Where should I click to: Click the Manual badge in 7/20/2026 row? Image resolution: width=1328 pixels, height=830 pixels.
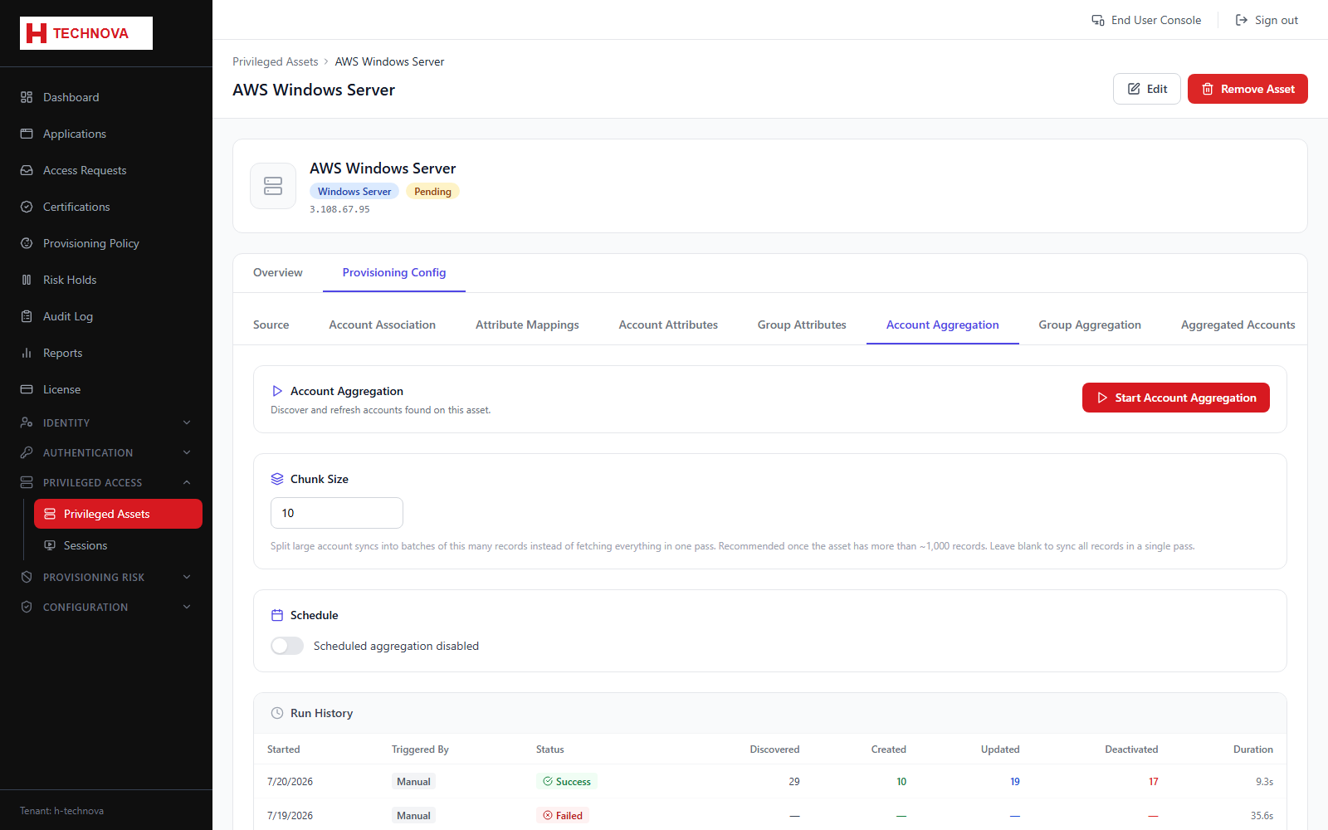[413, 782]
